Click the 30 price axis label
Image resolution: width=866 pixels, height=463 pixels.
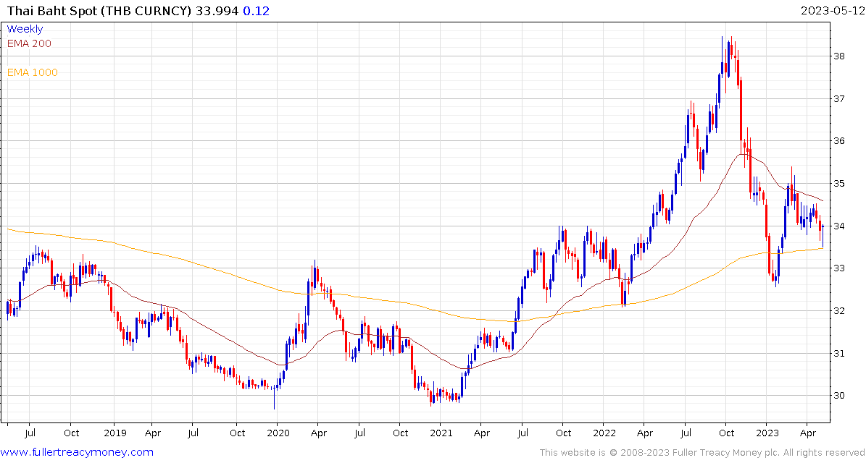tap(839, 396)
